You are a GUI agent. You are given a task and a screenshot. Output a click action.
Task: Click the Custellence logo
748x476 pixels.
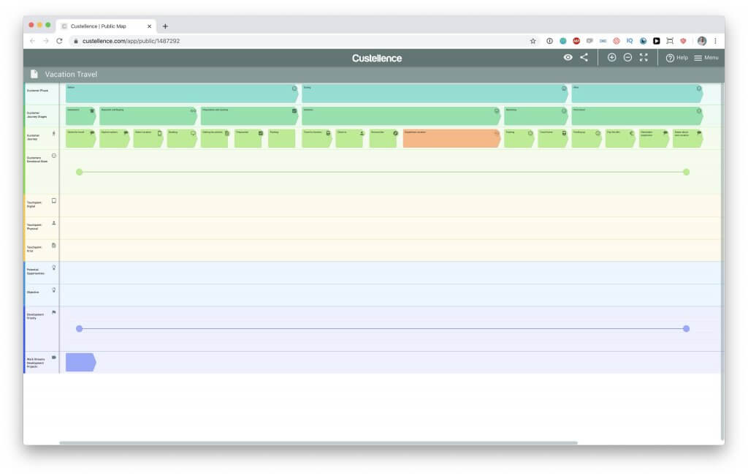[376, 58]
